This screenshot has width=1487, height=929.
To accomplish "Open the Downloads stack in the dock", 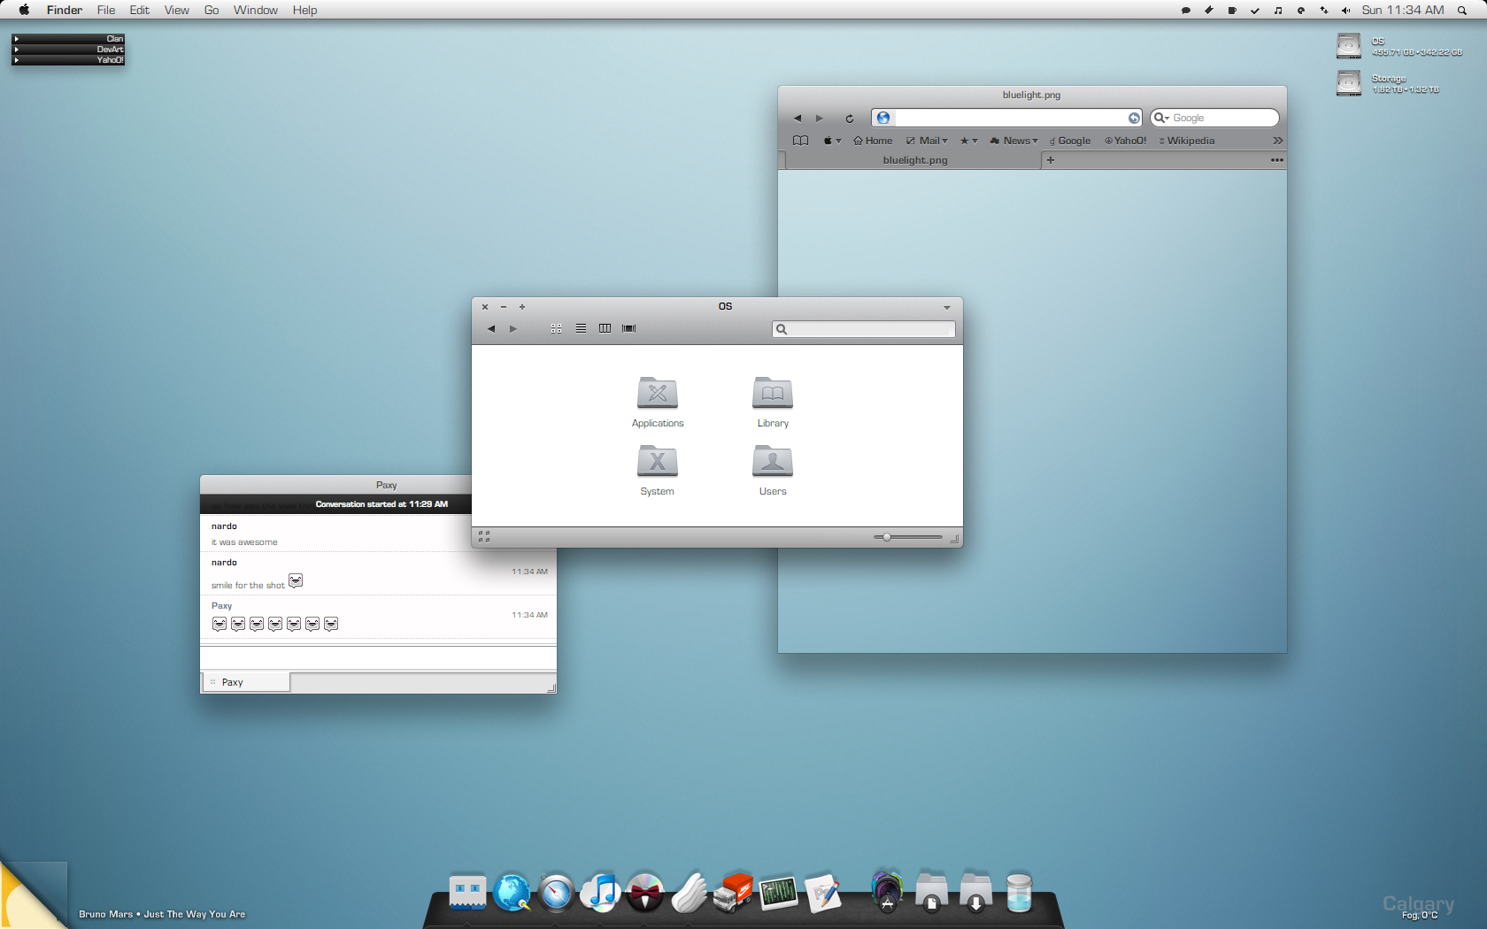I will pyautogui.click(x=975, y=892).
